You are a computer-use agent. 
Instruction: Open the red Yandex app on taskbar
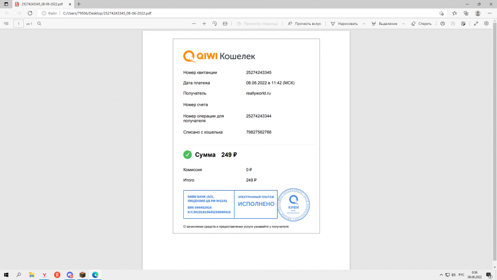(x=57, y=275)
